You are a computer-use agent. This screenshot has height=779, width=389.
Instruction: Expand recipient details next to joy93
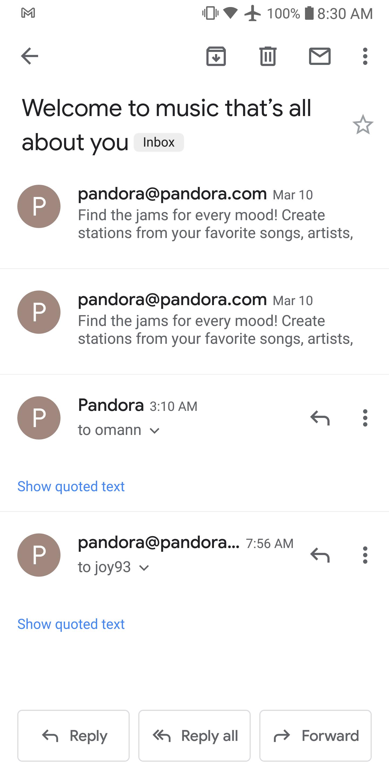[x=144, y=568]
